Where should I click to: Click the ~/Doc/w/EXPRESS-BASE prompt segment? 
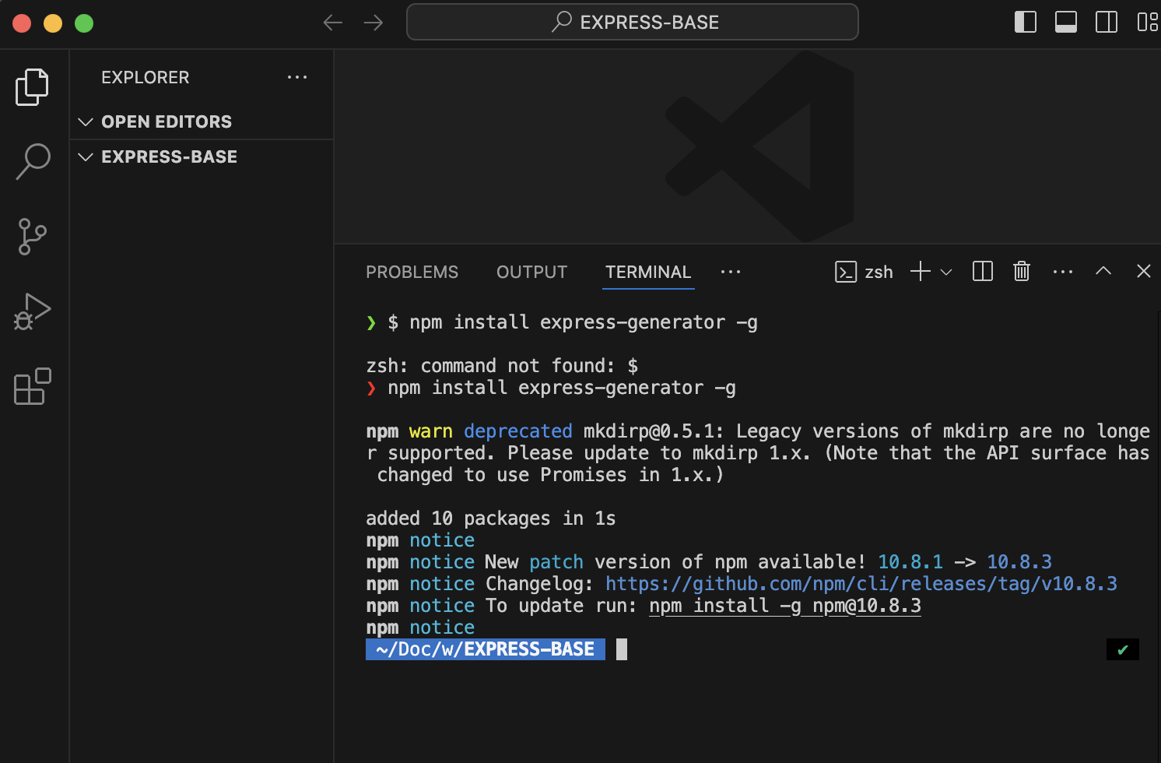tap(486, 649)
